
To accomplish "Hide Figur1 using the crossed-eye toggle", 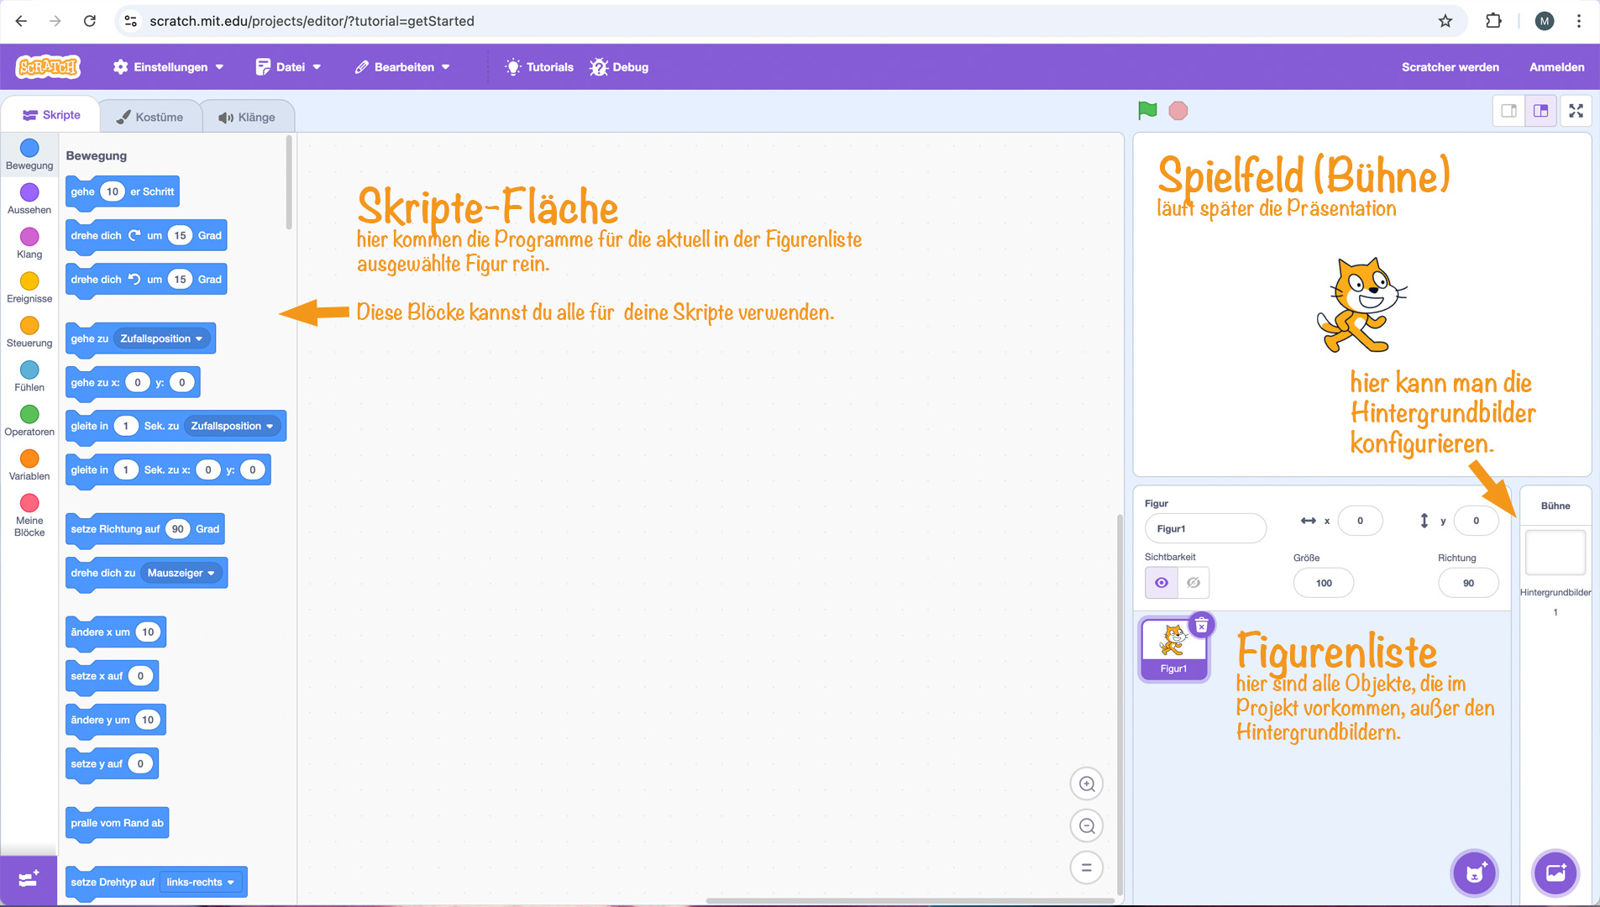I will coord(1193,582).
